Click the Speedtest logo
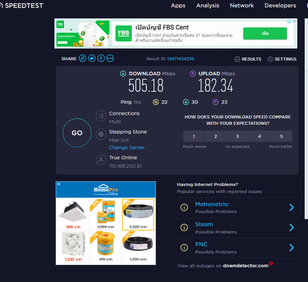This screenshot has height=282, width=308. coord(22,5)
